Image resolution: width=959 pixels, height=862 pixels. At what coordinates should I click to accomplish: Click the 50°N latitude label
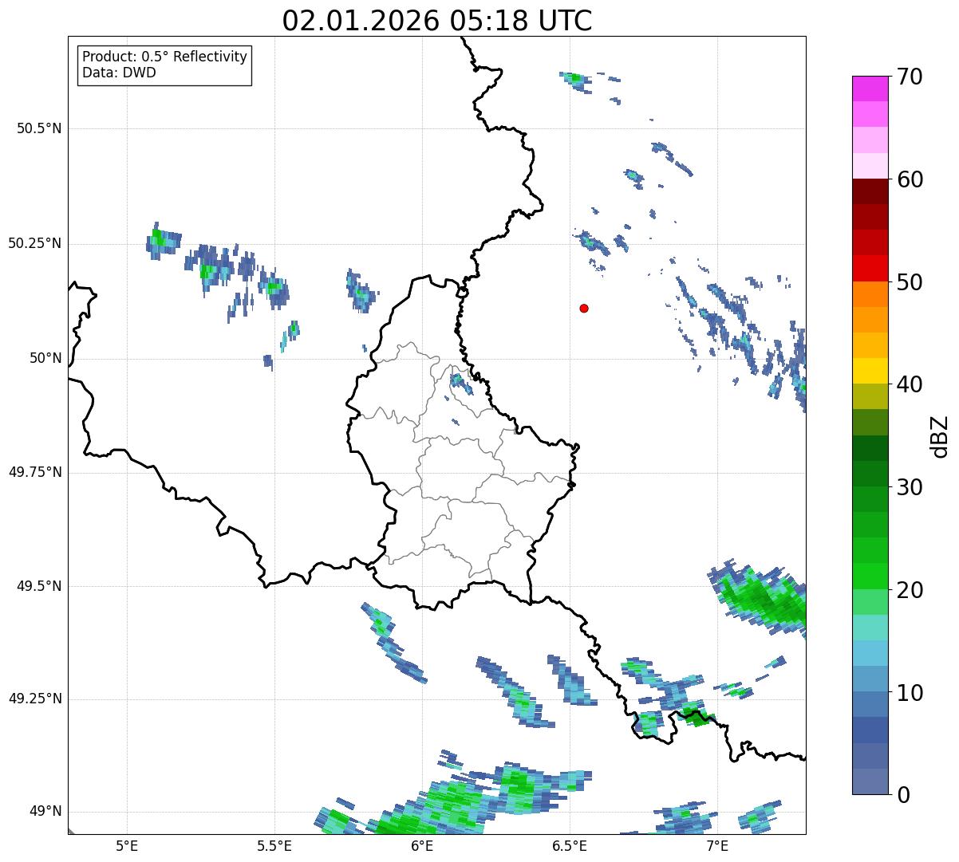pyautogui.click(x=45, y=358)
